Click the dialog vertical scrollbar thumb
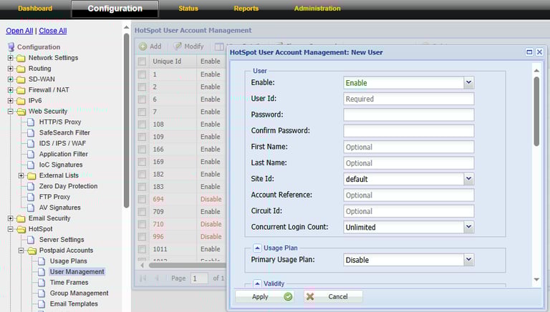550x312 pixels. pos(536,112)
